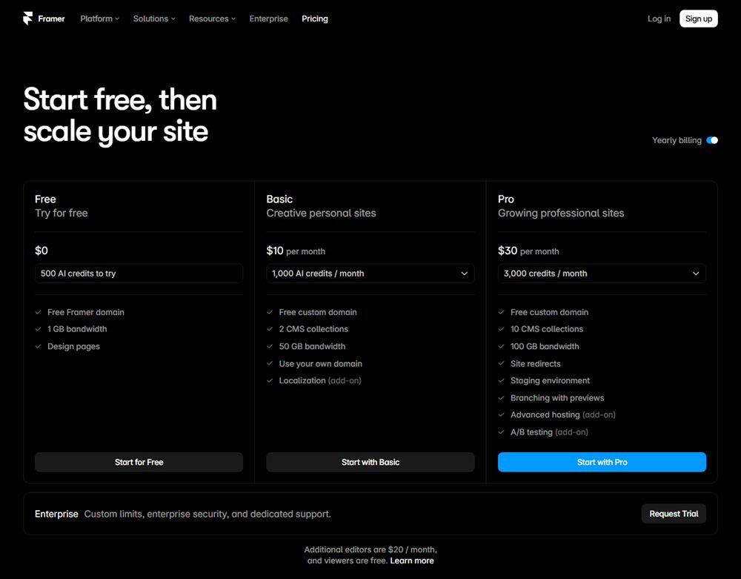Click the Request Trial button
The width and height of the screenshot is (741, 579).
tap(674, 514)
